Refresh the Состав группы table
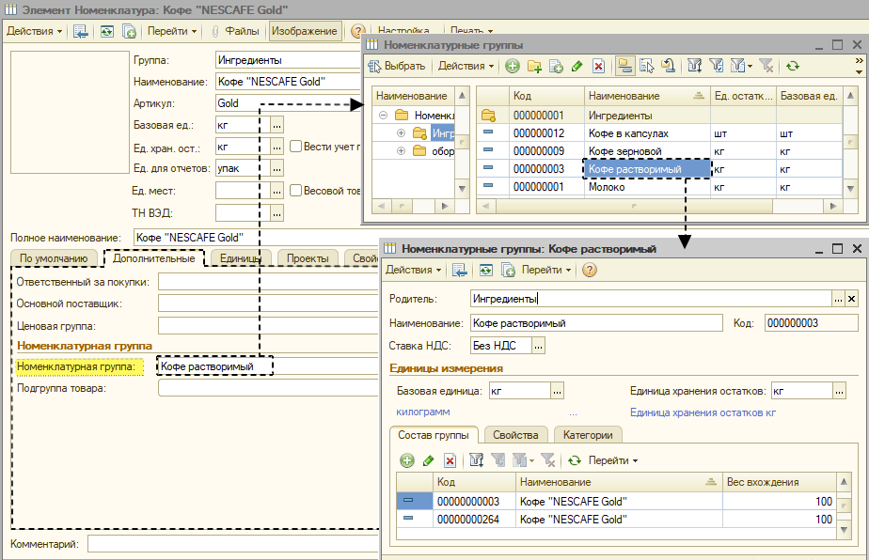This screenshot has width=869, height=560. pyautogui.click(x=575, y=460)
